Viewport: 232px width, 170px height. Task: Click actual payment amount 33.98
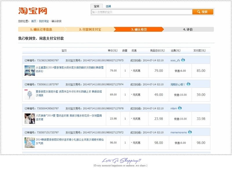pos(201,119)
